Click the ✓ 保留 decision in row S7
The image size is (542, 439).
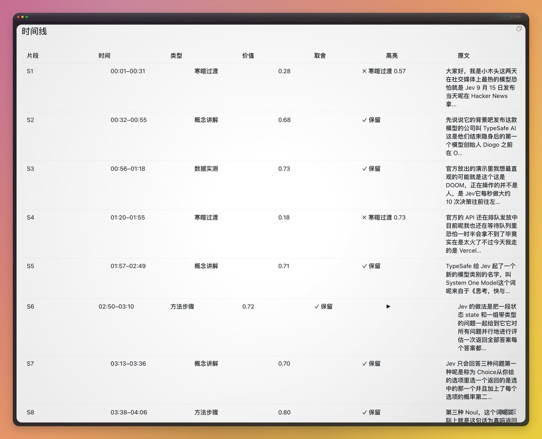[371, 364]
